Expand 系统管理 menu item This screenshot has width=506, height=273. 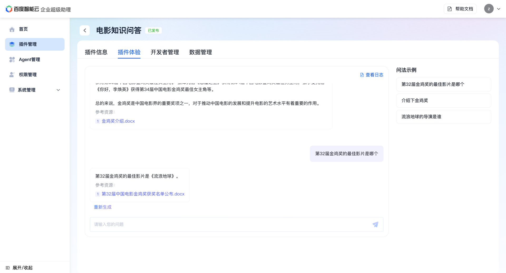tap(35, 90)
